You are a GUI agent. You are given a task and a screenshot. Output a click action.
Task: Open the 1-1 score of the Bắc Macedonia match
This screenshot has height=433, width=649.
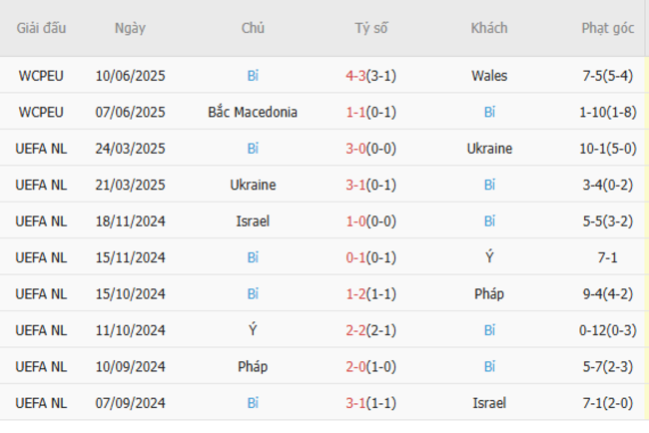coord(355,112)
